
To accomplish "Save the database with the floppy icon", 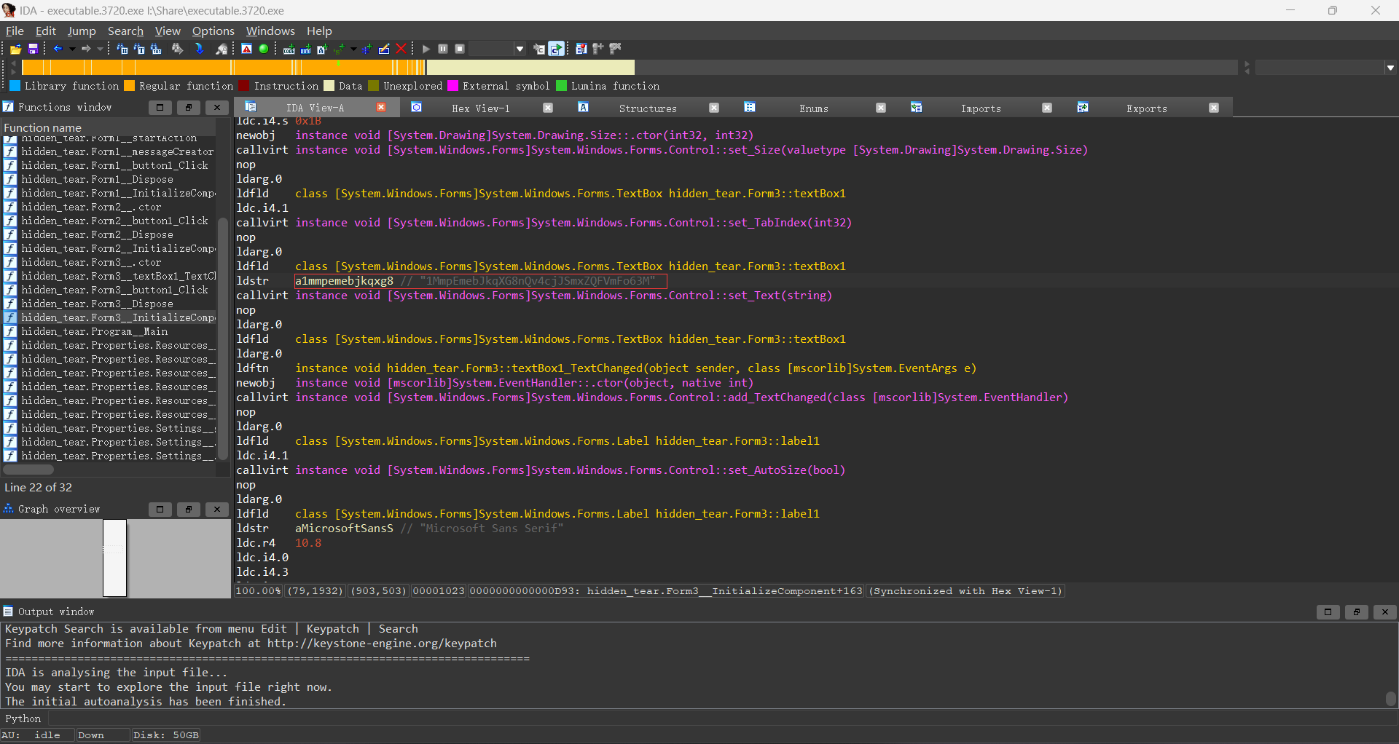I will coord(33,49).
